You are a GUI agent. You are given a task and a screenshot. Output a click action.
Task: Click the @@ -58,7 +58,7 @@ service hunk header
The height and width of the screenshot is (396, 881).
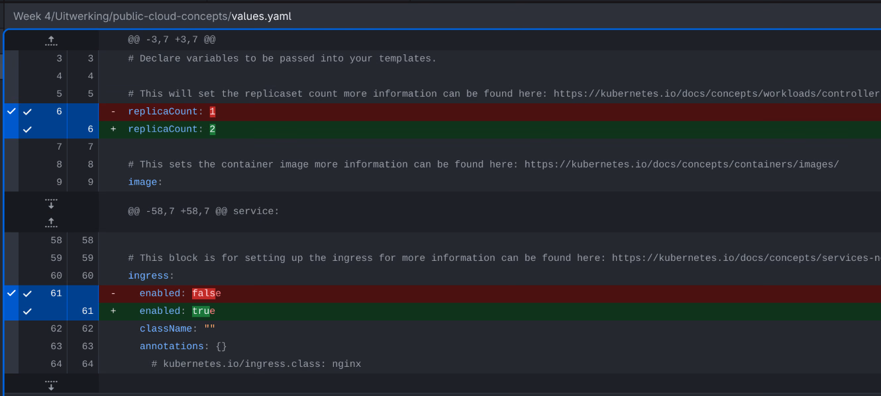click(199, 211)
